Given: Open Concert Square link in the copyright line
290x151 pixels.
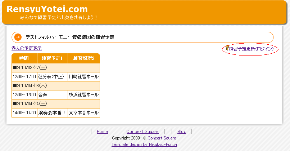Looking at the screenshot, I should coord(162,138).
